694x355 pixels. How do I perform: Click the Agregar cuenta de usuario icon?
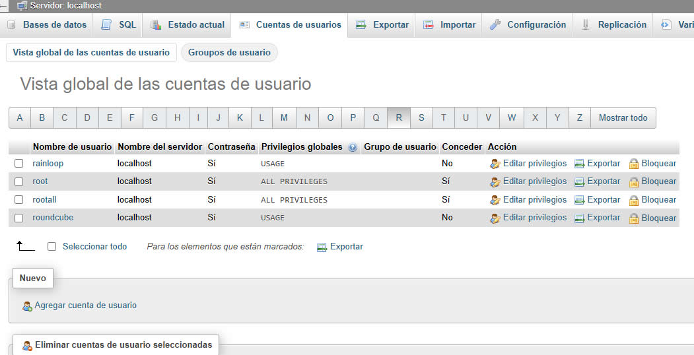pos(27,306)
